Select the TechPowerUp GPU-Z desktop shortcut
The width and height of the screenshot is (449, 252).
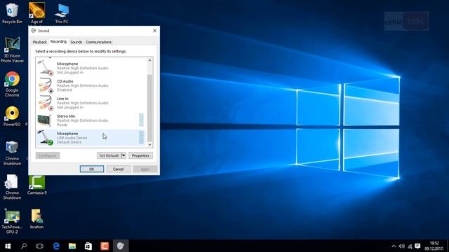point(12,221)
